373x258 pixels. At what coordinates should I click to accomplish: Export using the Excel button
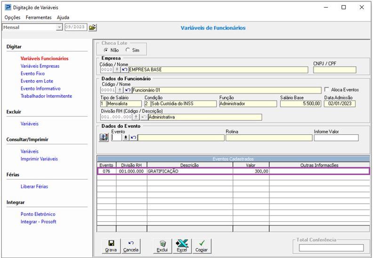tap(182, 246)
